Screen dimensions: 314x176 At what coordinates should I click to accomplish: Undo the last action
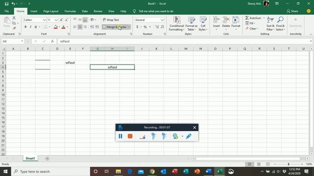tap(13, 3)
